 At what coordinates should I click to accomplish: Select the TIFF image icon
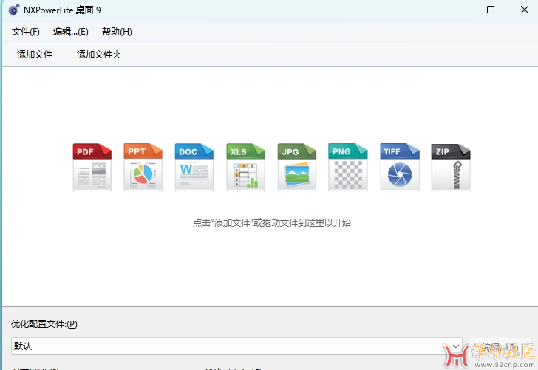click(x=400, y=168)
